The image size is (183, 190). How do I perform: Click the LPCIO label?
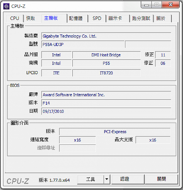[x=32, y=73]
